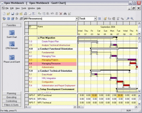Select the Managing Resources row

coord(53,64)
